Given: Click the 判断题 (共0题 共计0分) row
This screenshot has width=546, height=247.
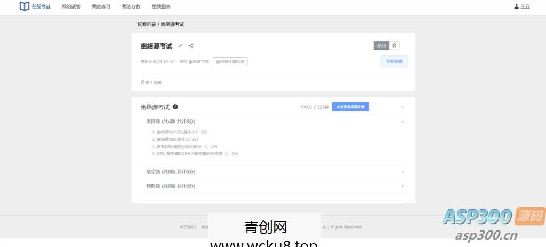Looking at the screenshot, I should coord(274,186).
